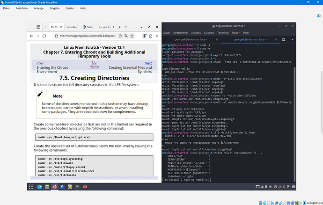Click the Firefox icon in the taskbar
Screen dimensions: 323x205
[54, 187]
